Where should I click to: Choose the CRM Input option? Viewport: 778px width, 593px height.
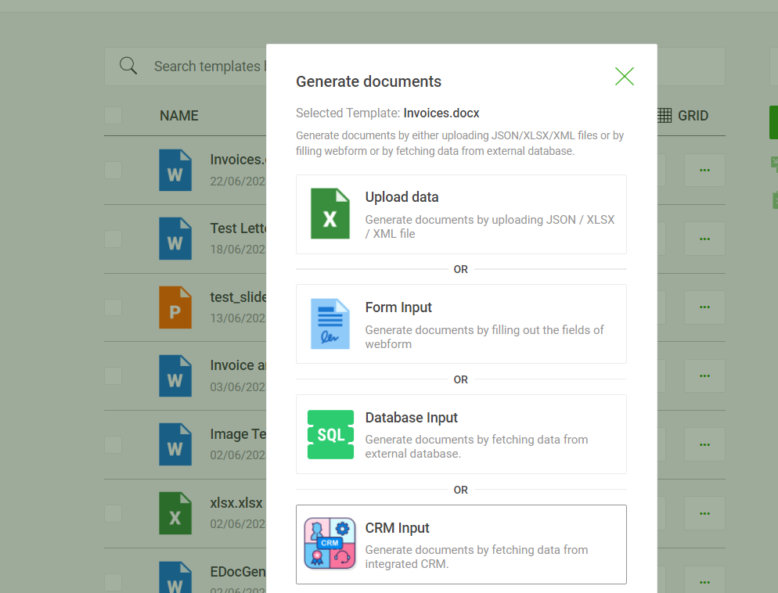pos(461,544)
